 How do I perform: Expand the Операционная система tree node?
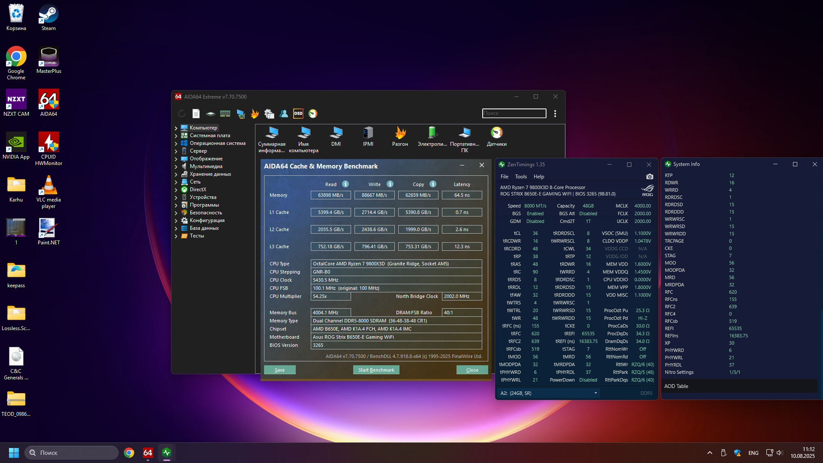[x=176, y=144]
